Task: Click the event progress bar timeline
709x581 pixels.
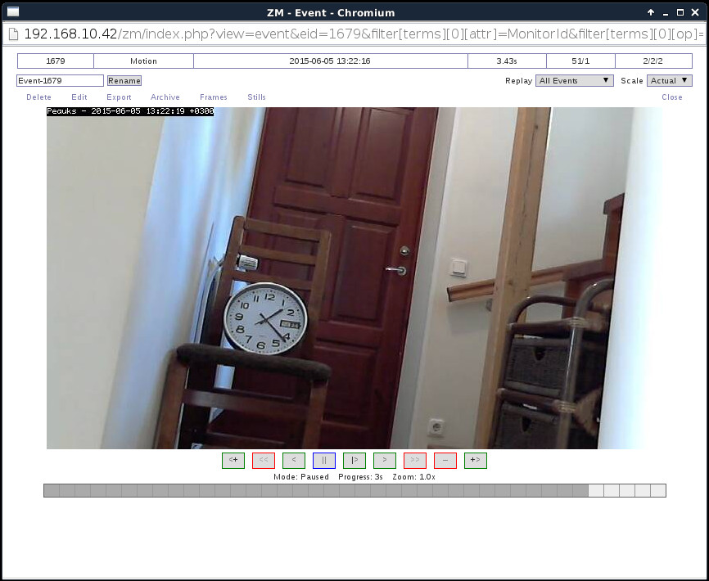Action: pyautogui.click(x=354, y=491)
